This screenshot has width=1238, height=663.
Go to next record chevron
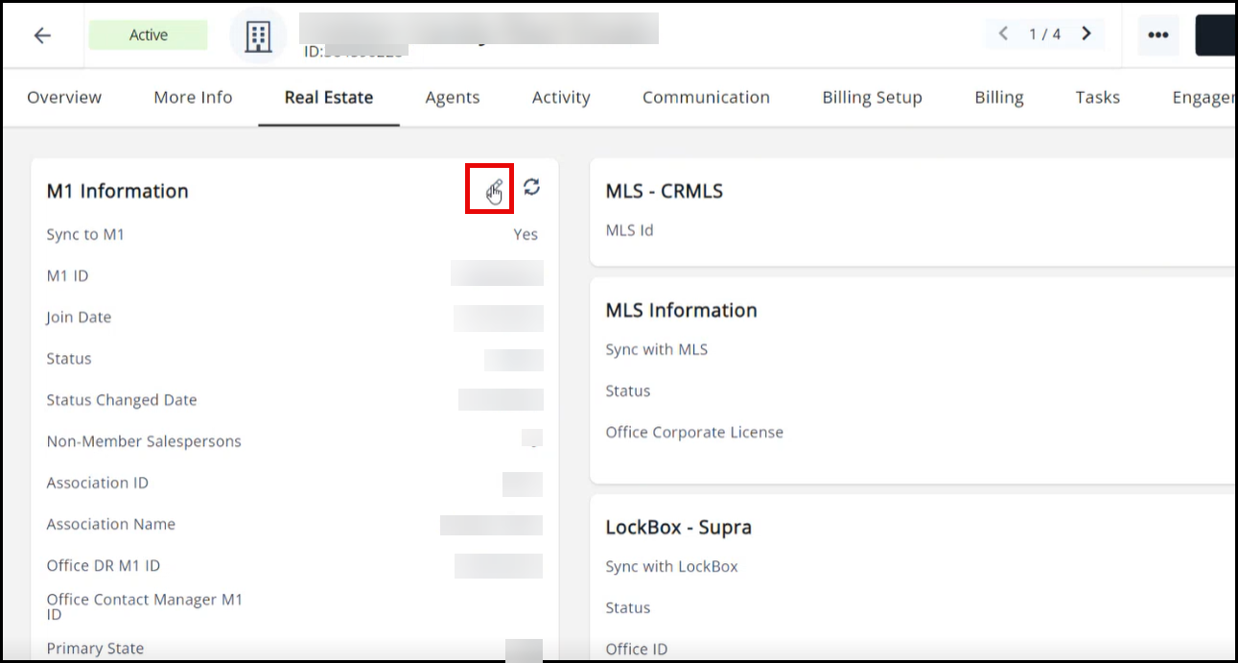pyautogui.click(x=1086, y=34)
